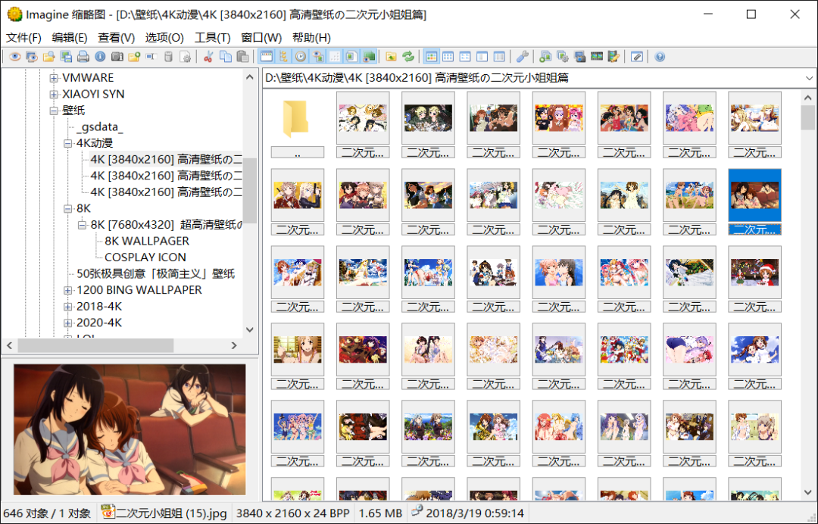Go up one folder with the toolbar icon
The height and width of the screenshot is (524, 818).
391,57
